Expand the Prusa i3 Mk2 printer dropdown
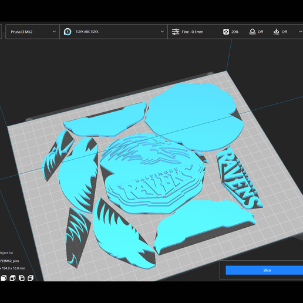Screen dimensions: 303x303 tap(32, 32)
